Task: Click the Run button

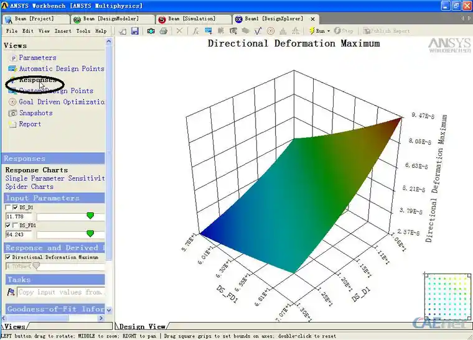Action: (317, 30)
